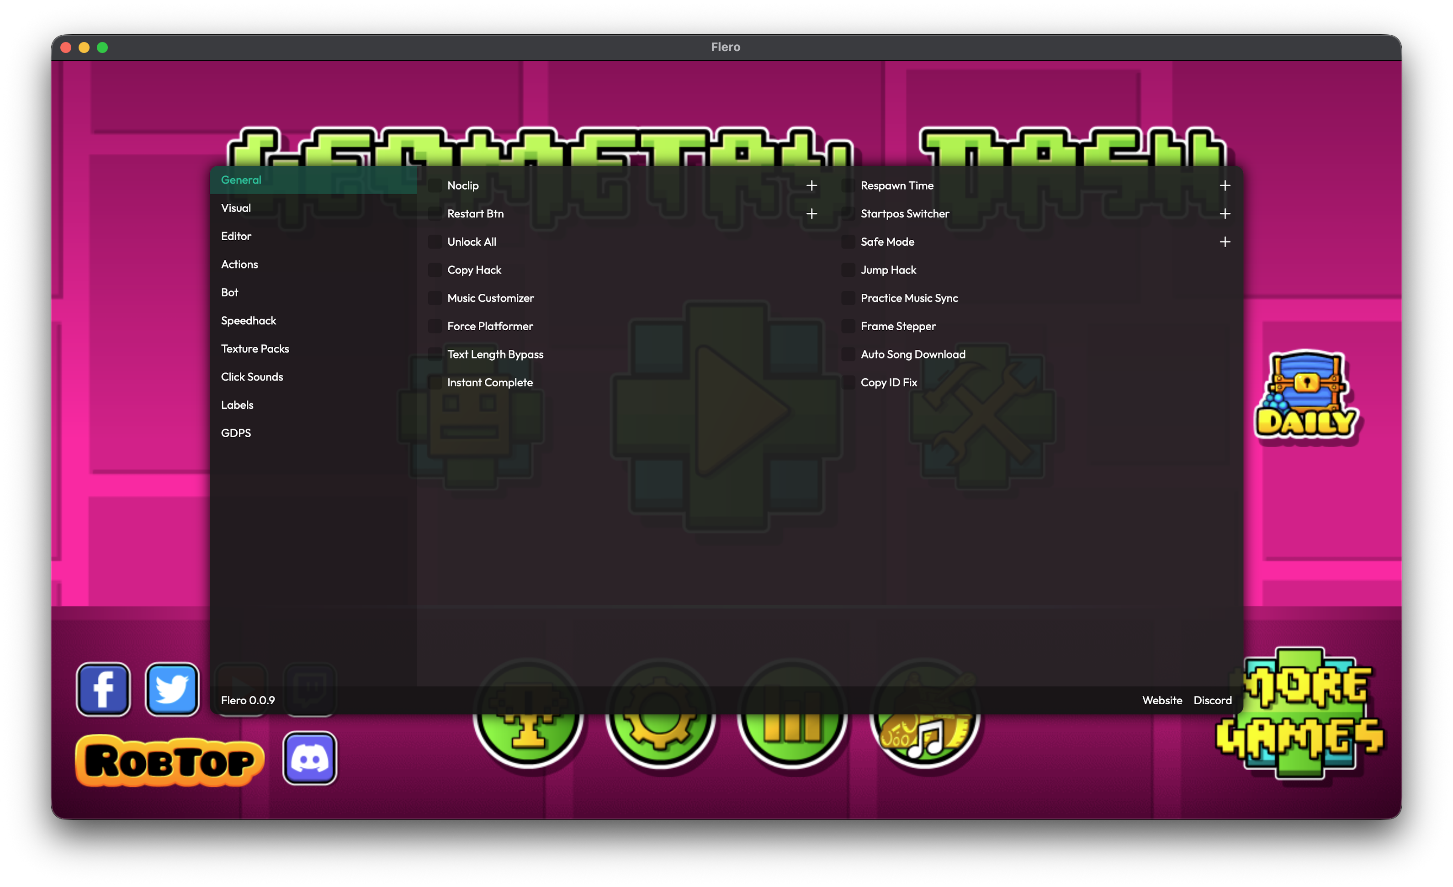This screenshot has width=1453, height=887.
Task: Expand Safe Mode options with plus icon
Action: coord(1225,242)
